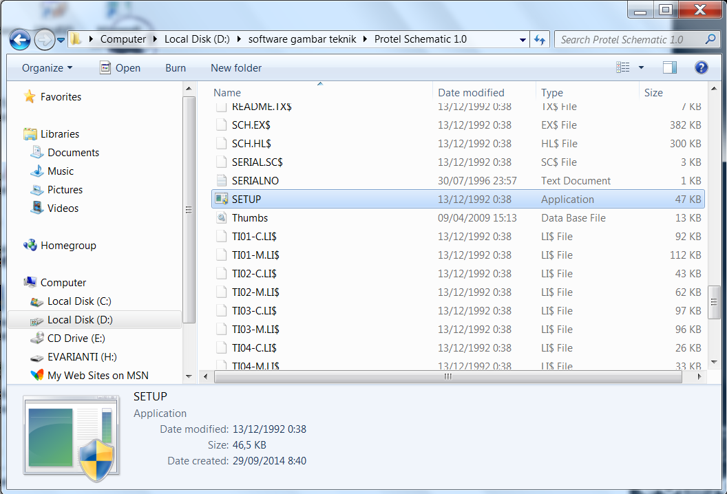Click SETUP preview thumbnail in details pane
Screen dimensions: 727x494
click(72, 437)
